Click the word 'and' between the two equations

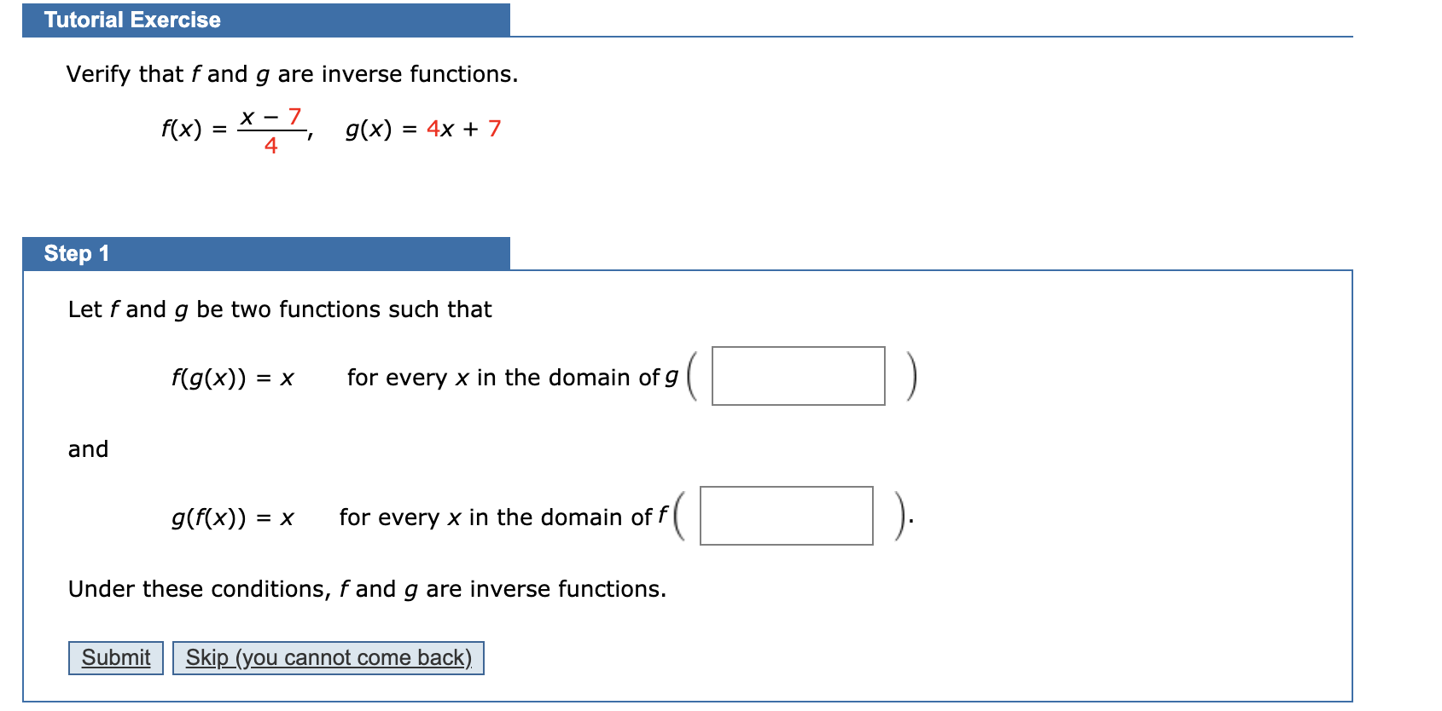point(88,449)
